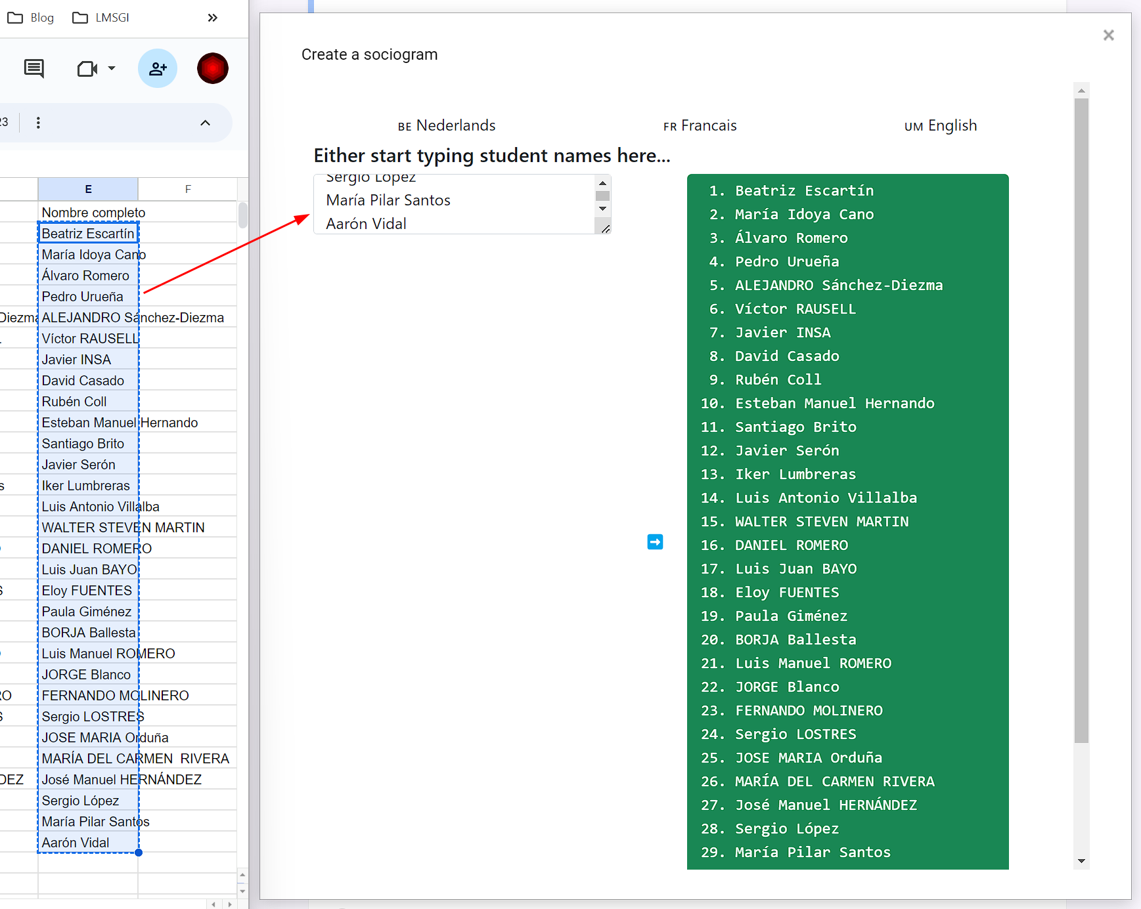The width and height of the screenshot is (1141, 909).
Task: Close the Create a sociogram dialog
Action: tap(1109, 35)
